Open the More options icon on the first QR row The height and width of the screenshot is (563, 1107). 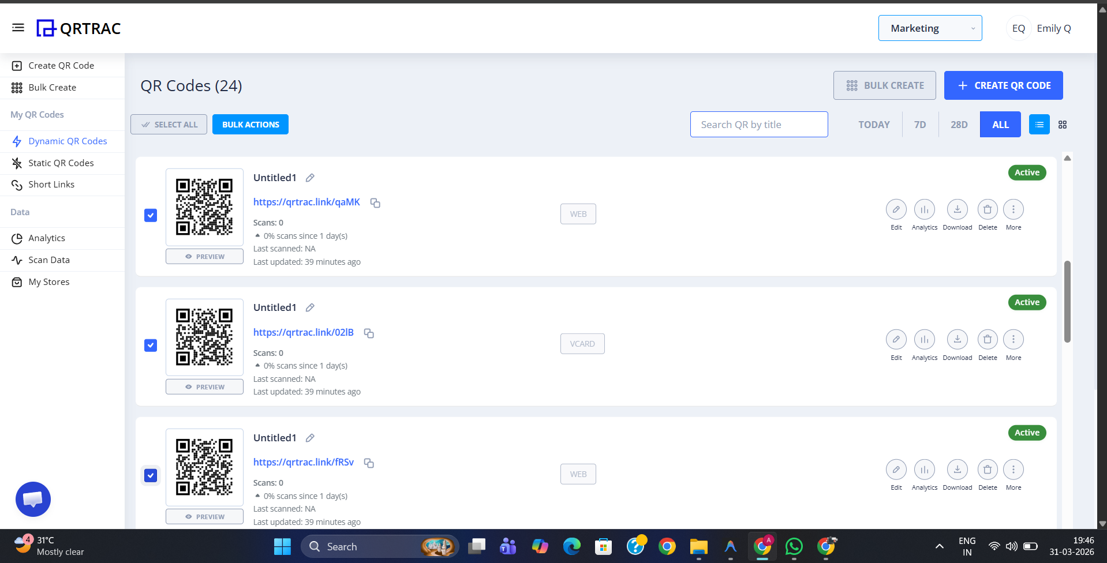[1013, 209]
